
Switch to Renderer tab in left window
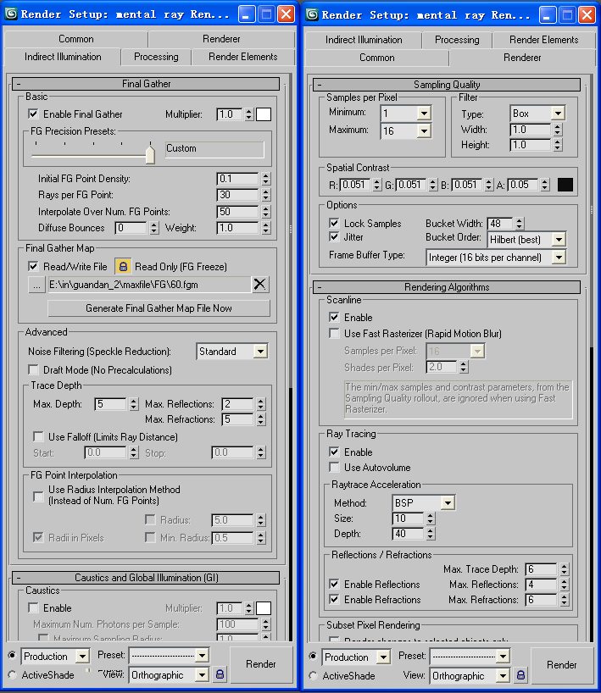point(221,39)
